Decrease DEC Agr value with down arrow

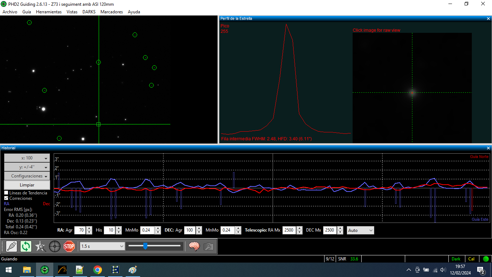click(199, 232)
